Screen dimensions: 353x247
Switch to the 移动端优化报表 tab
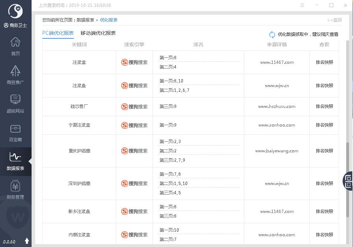click(98, 33)
